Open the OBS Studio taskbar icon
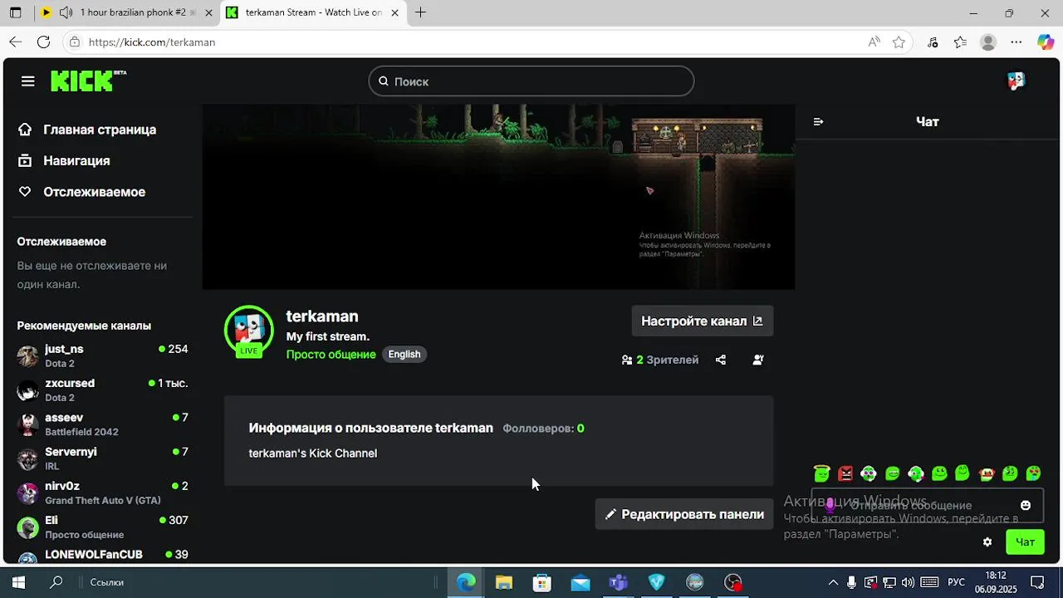 point(733,582)
